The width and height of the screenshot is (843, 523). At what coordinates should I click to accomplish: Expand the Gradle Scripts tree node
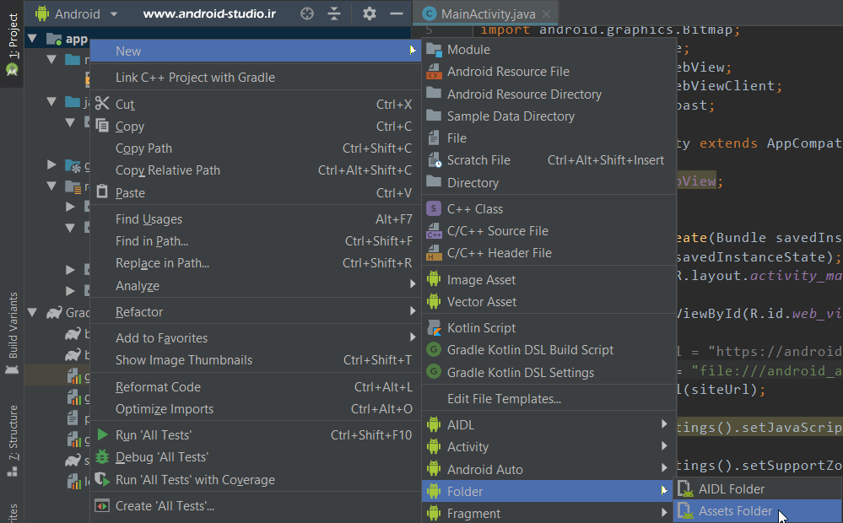pyautogui.click(x=32, y=312)
